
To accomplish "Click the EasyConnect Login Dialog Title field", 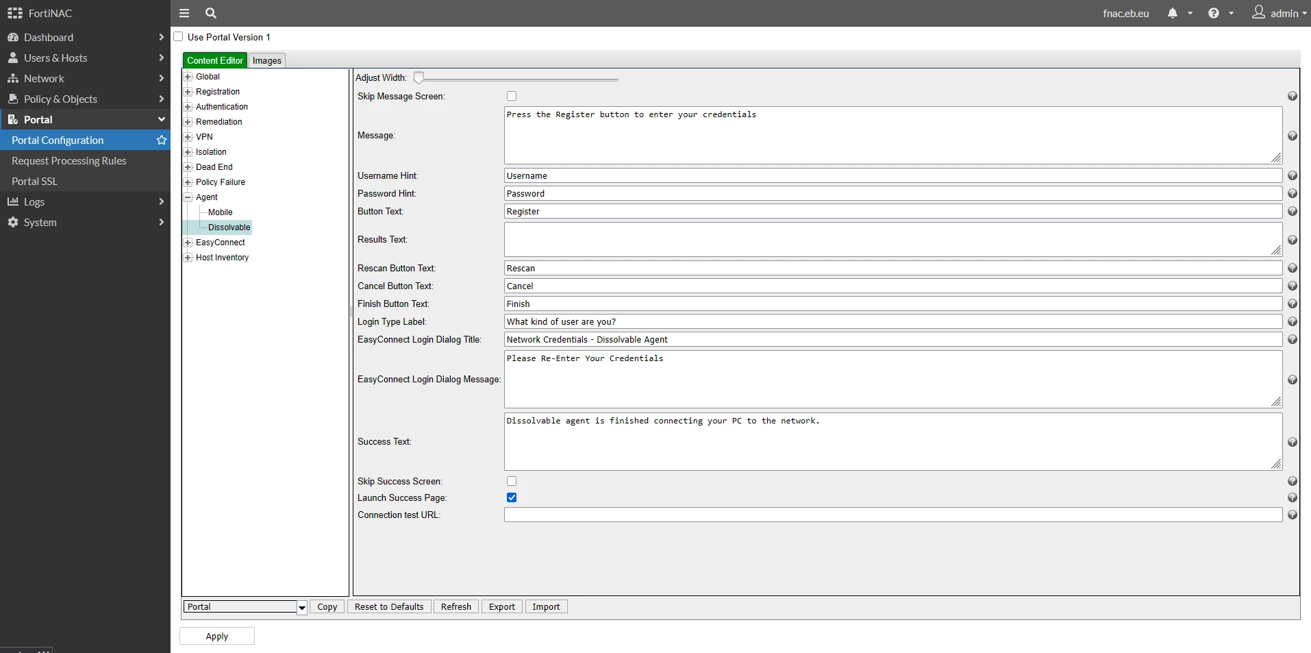I will click(893, 339).
